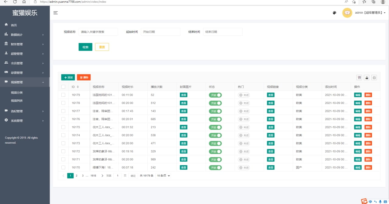Click 删除 button for ID 16173
Viewport: 389px width, 204px height.
tap(368, 143)
